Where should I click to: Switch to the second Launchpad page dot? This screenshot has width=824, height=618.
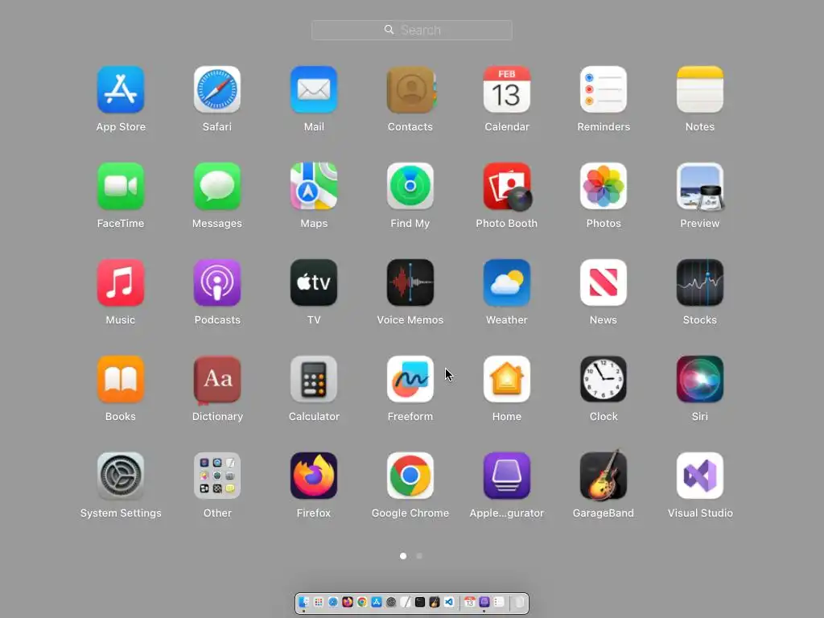pos(419,555)
